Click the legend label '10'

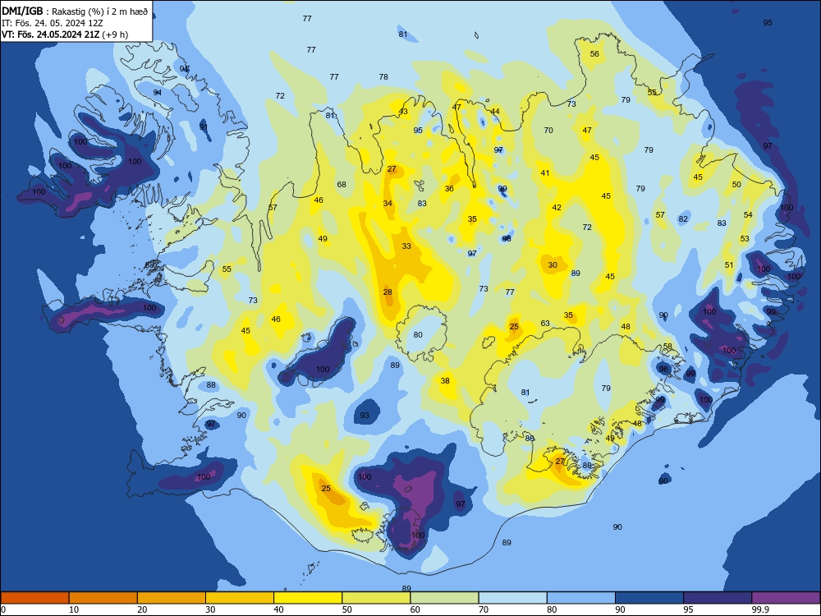[74, 609]
